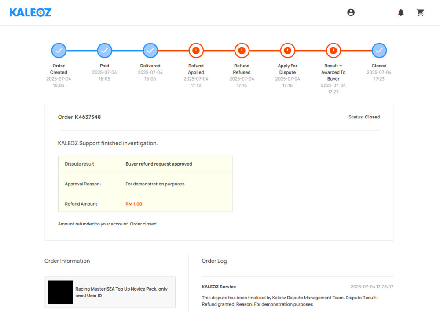Open the notifications bell icon

click(x=401, y=12)
